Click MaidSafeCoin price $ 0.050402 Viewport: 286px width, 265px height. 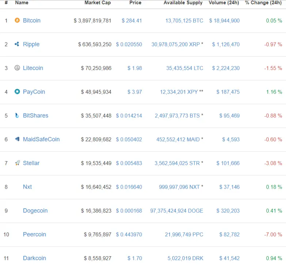129,139
